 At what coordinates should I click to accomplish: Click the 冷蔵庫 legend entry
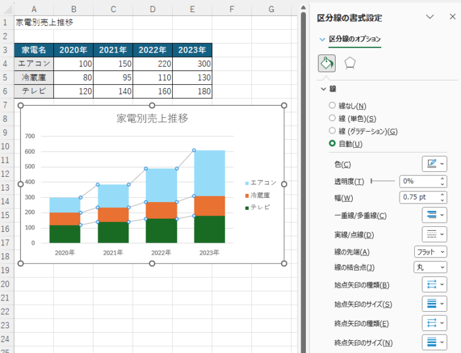click(258, 195)
